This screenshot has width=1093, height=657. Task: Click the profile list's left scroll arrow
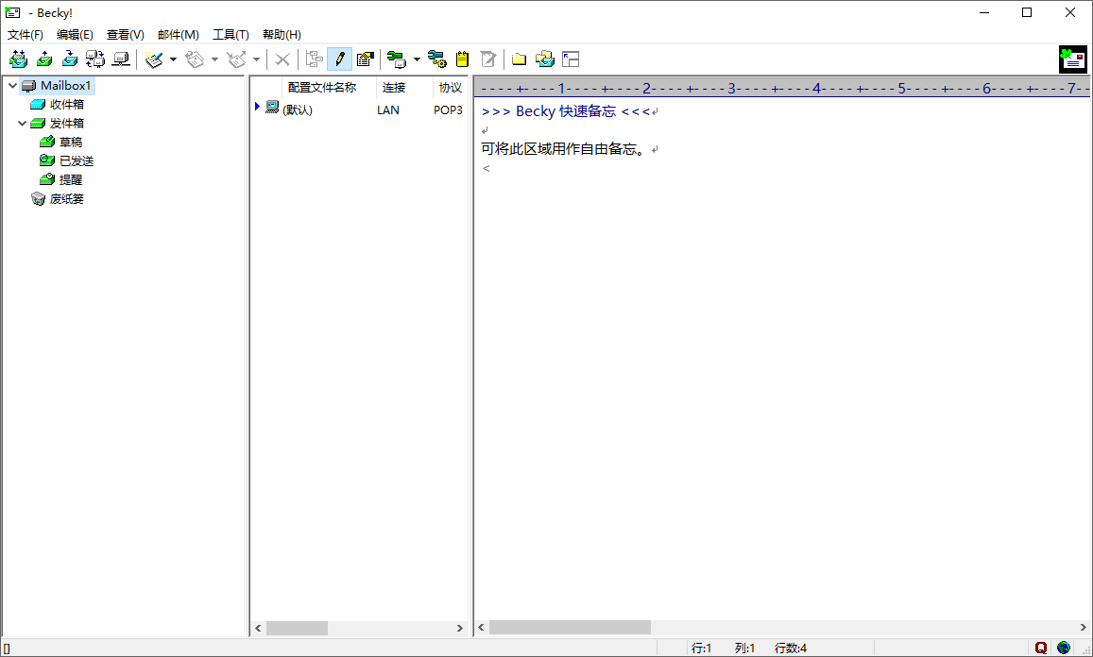click(x=259, y=628)
